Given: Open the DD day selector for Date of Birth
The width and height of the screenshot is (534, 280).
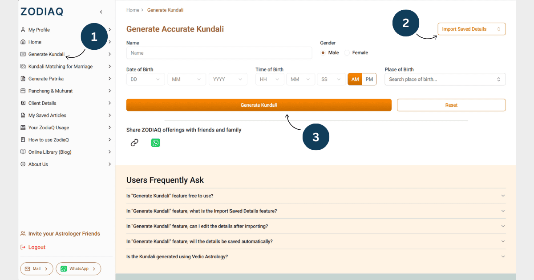Looking at the screenshot, I should point(146,79).
